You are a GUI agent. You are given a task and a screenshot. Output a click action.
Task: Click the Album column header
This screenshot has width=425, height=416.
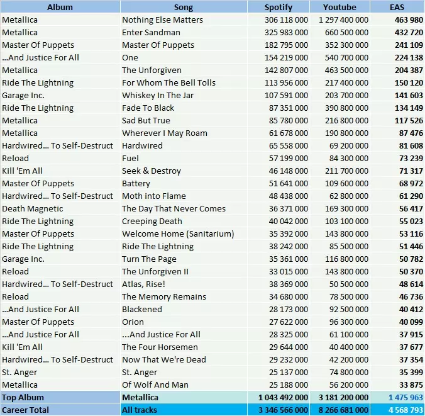(x=60, y=7)
